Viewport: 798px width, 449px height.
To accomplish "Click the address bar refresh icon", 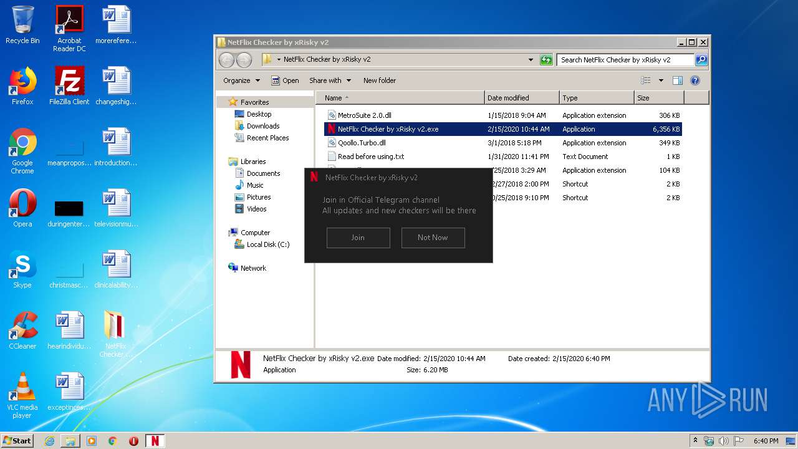I will (546, 60).
